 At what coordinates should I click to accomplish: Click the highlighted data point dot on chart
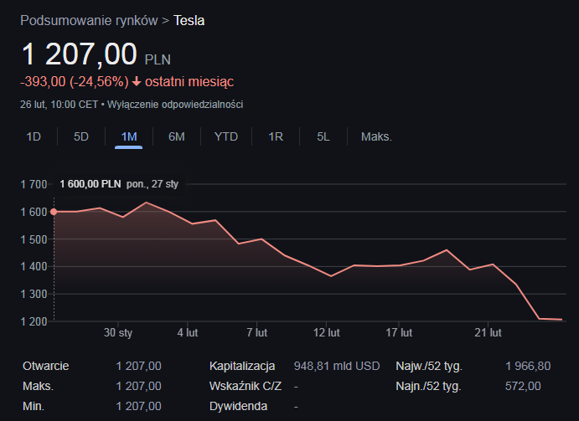click(x=54, y=212)
